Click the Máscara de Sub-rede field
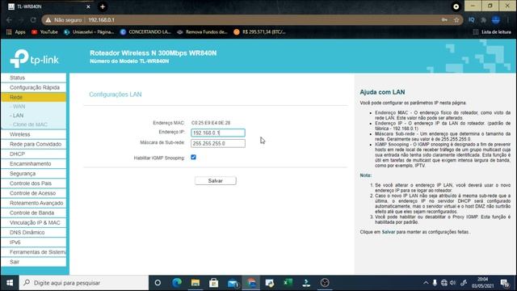The height and width of the screenshot is (291, 517). [218, 143]
